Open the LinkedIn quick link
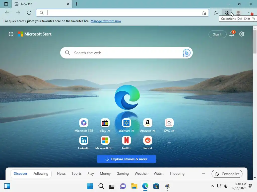Image resolution: width=257 pixels, height=192 pixels. coord(84,143)
